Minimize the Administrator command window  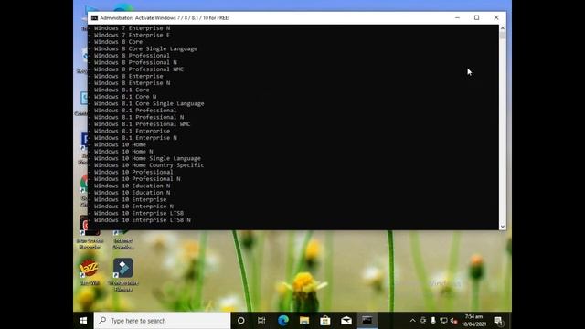(x=457, y=18)
